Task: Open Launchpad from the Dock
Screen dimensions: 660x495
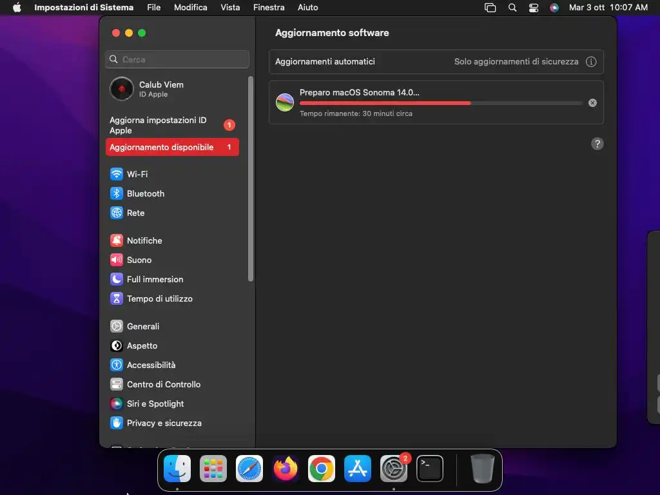Action: coord(213,469)
